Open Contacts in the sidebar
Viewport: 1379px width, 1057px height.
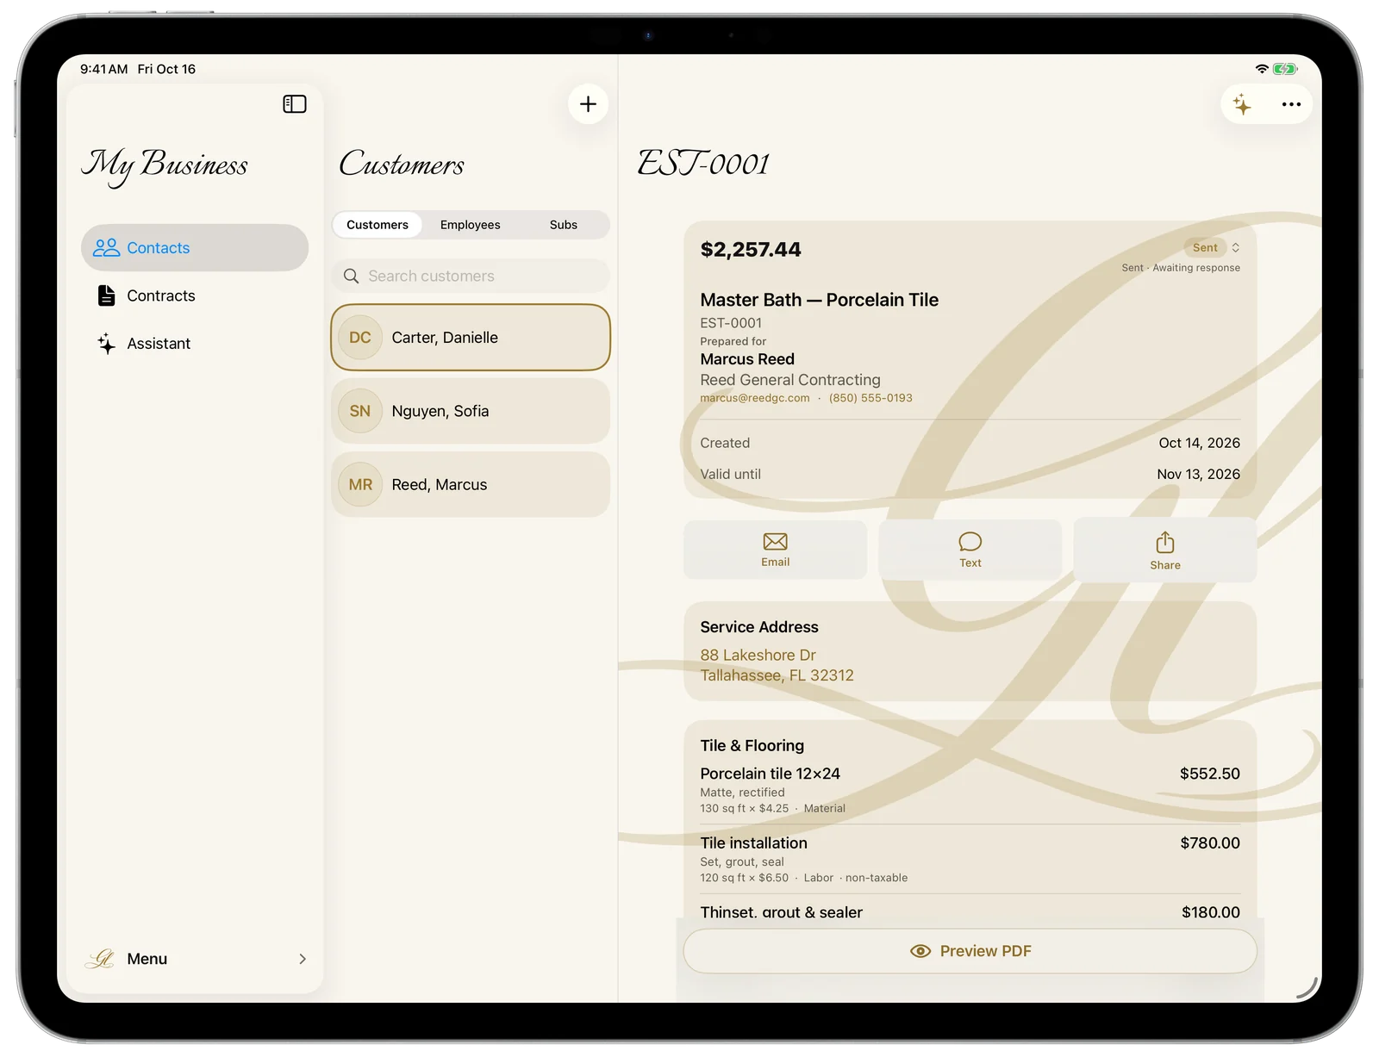pos(195,248)
